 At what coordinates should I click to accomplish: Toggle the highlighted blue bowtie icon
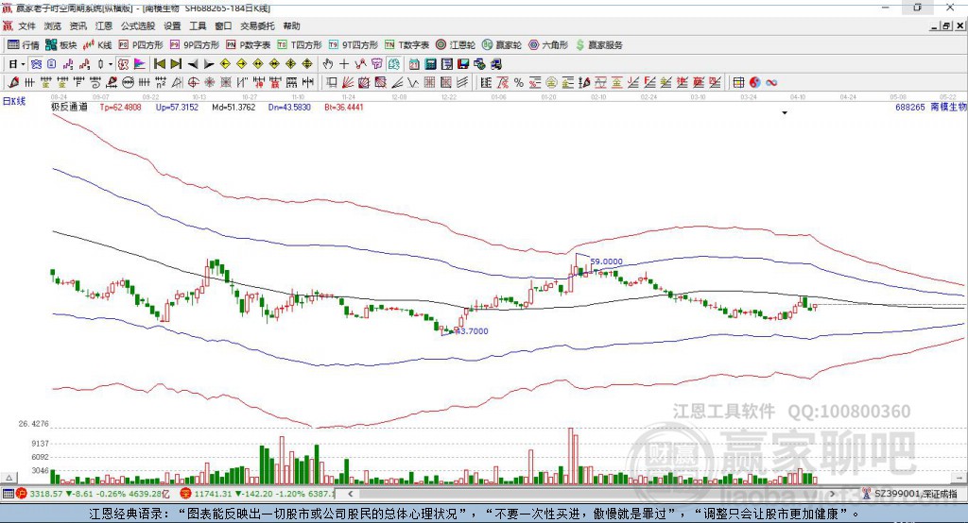pos(36,64)
